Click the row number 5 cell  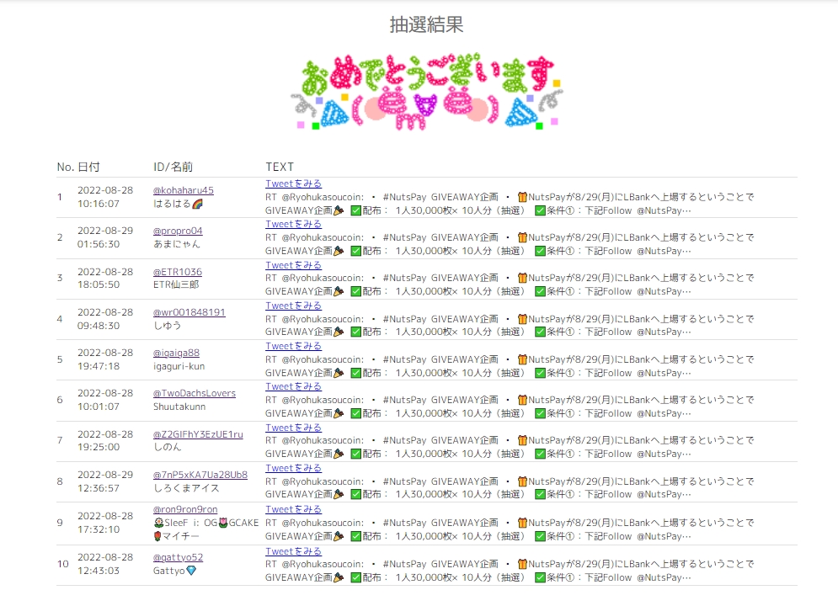coord(60,359)
